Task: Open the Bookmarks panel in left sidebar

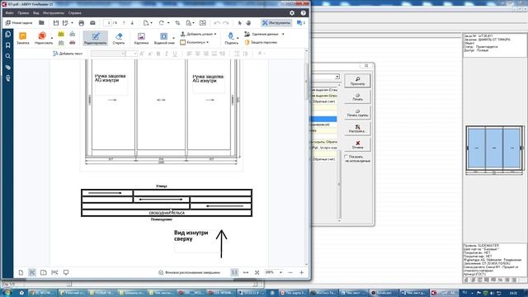Action: (x=7, y=45)
